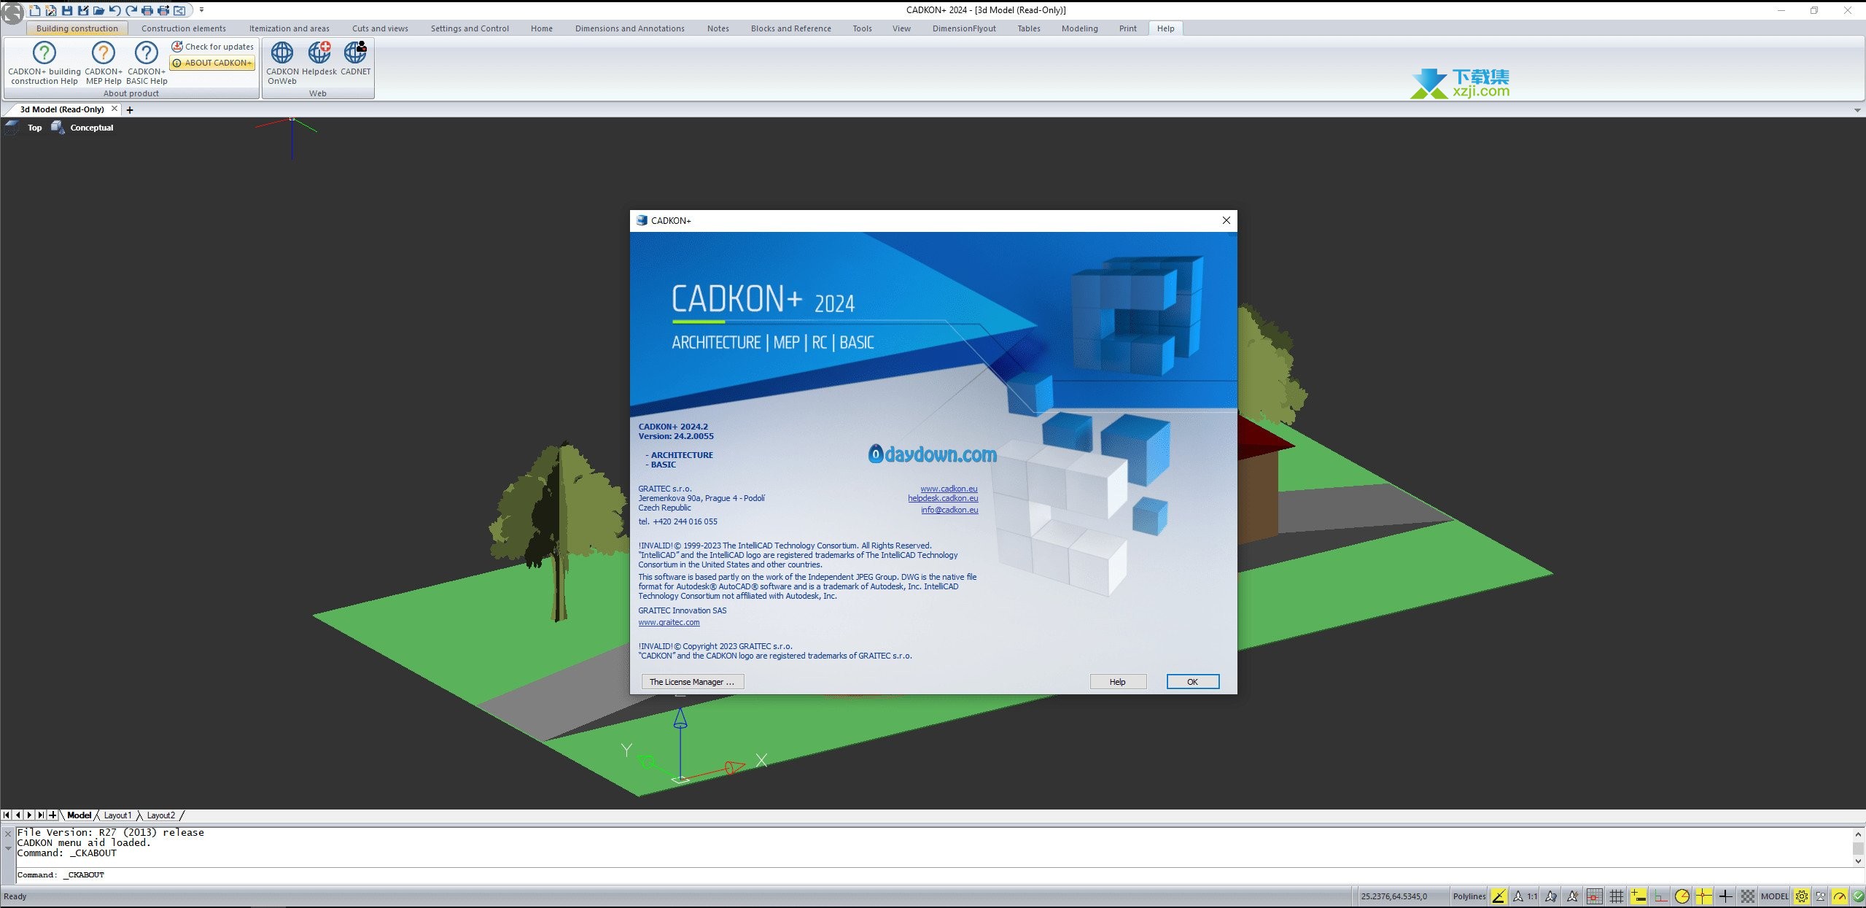Click the application menu round button
This screenshot has width=1866, height=908.
pos(12,13)
